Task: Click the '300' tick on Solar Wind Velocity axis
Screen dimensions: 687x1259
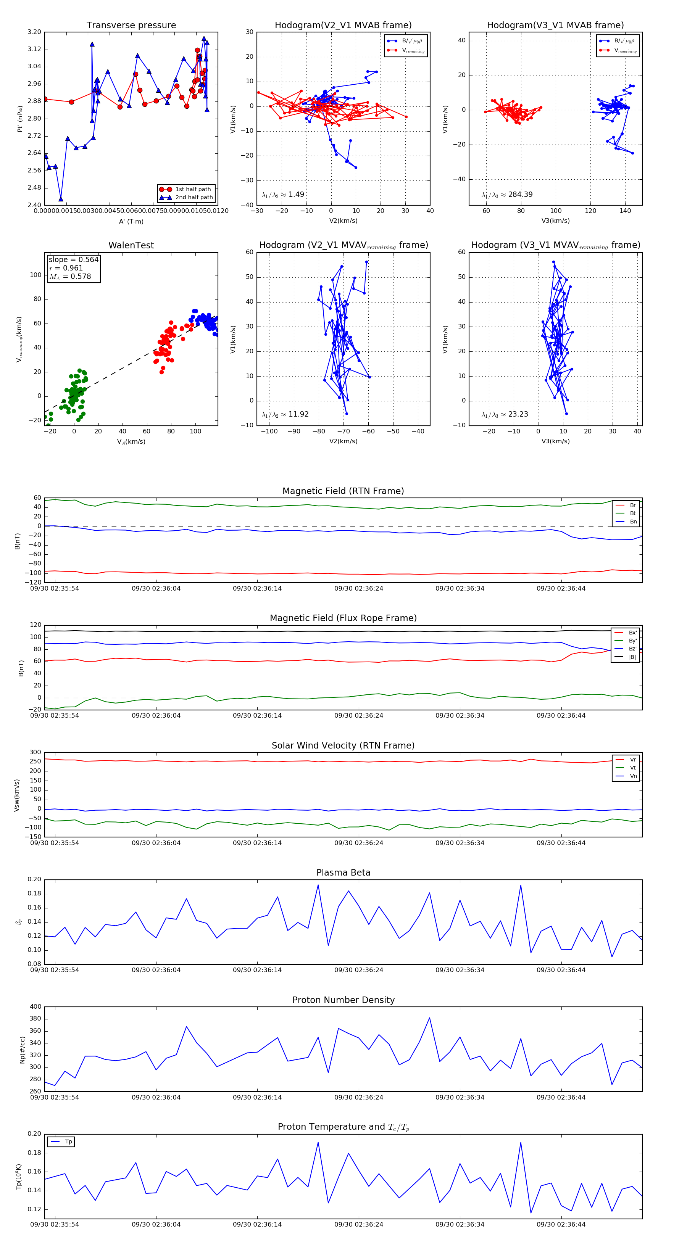Action: point(36,752)
